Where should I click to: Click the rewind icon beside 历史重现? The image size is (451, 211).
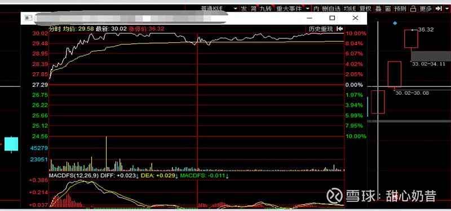click(x=339, y=29)
